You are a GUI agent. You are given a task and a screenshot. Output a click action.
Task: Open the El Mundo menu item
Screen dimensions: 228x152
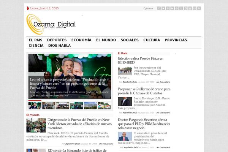[x=106, y=40]
